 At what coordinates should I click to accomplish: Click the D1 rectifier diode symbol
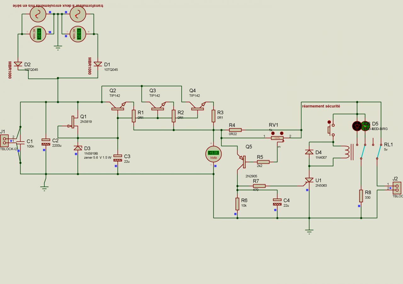[98, 64]
